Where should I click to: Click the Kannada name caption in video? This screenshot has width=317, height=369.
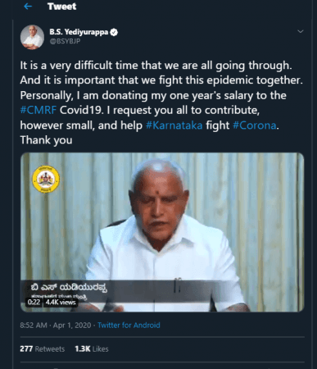coord(69,288)
